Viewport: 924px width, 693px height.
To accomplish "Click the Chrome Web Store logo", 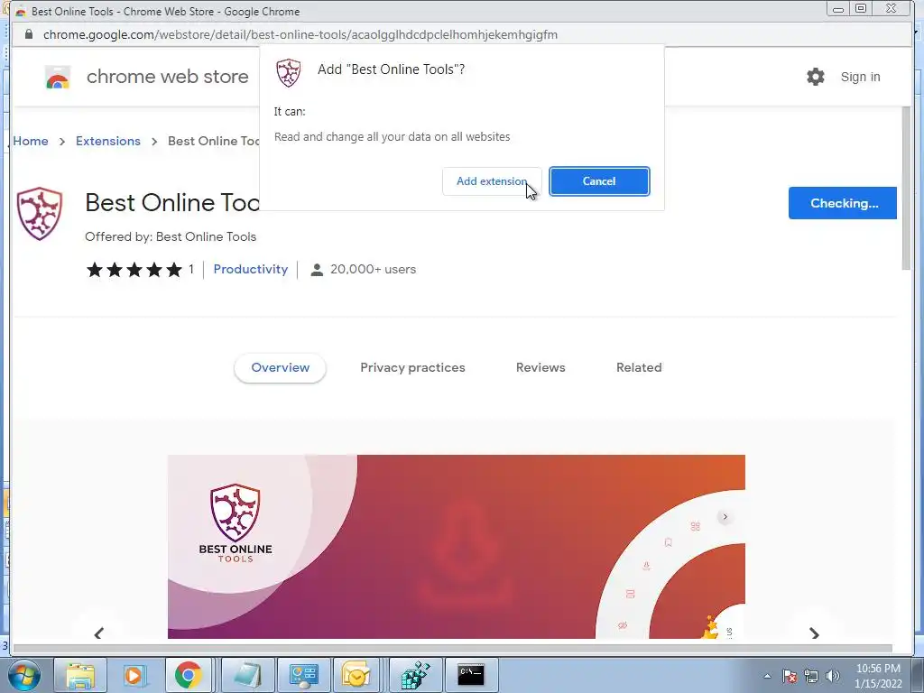I will [x=58, y=78].
